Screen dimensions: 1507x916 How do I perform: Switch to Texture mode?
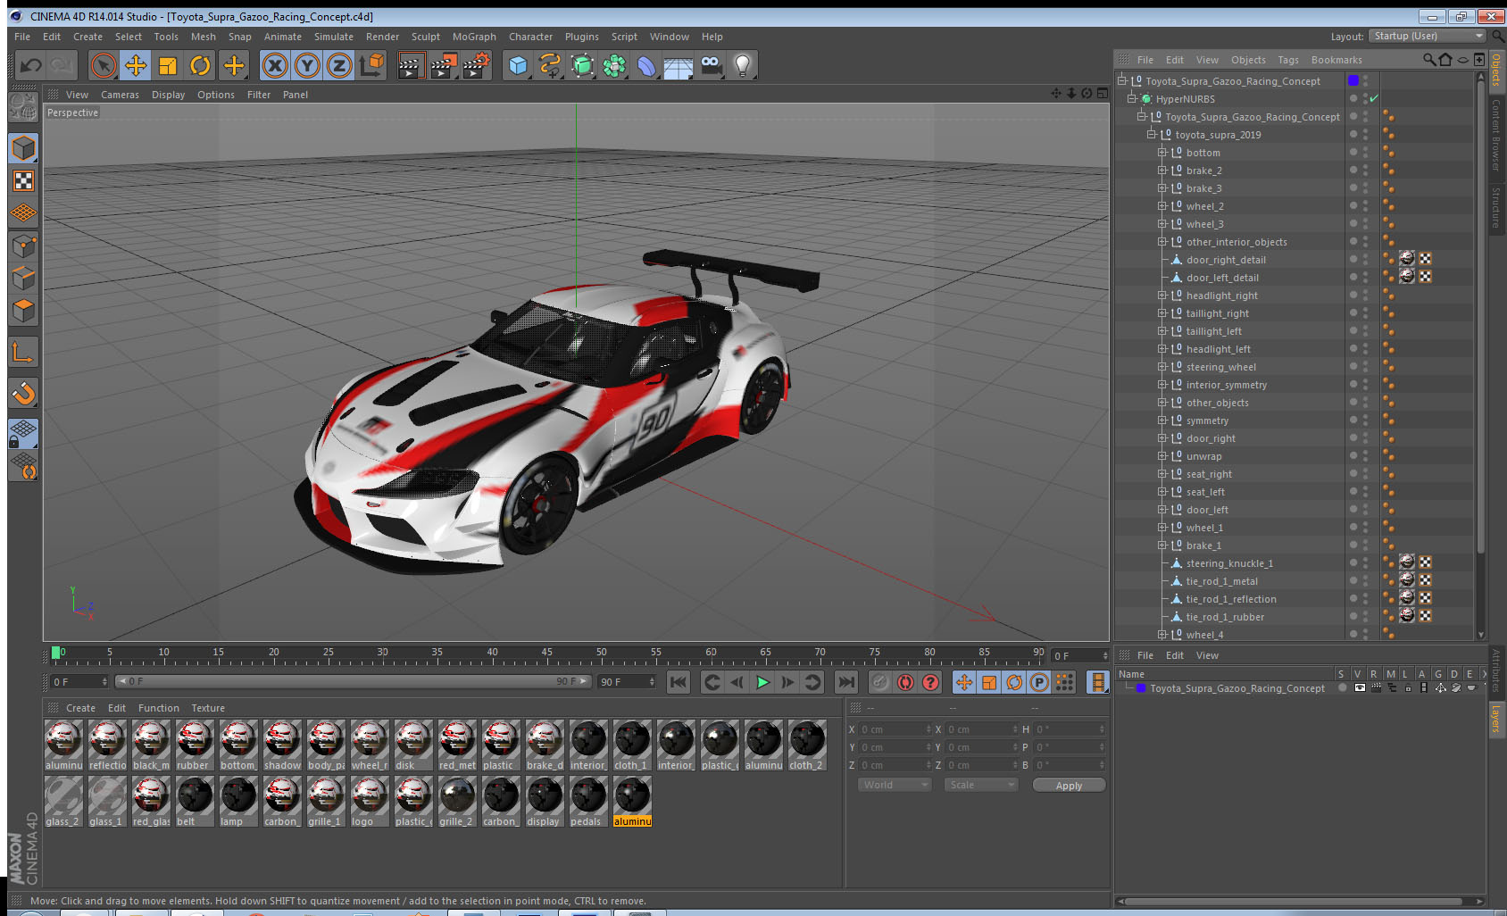coord(23,181)
